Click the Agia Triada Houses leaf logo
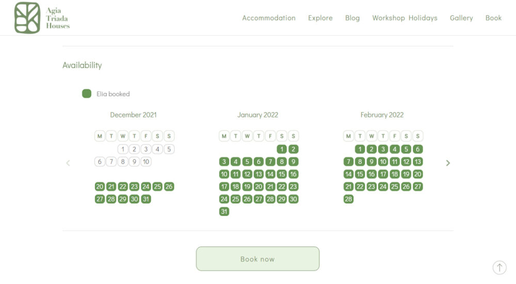Image resolution: width=516 pixels, height=284 pixels. [x=27, y=18]
